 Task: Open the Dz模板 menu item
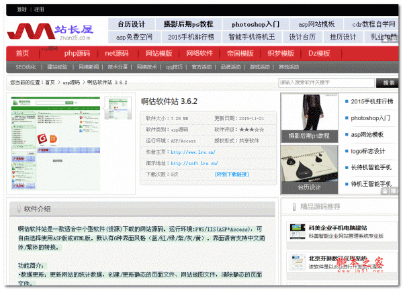319,54
